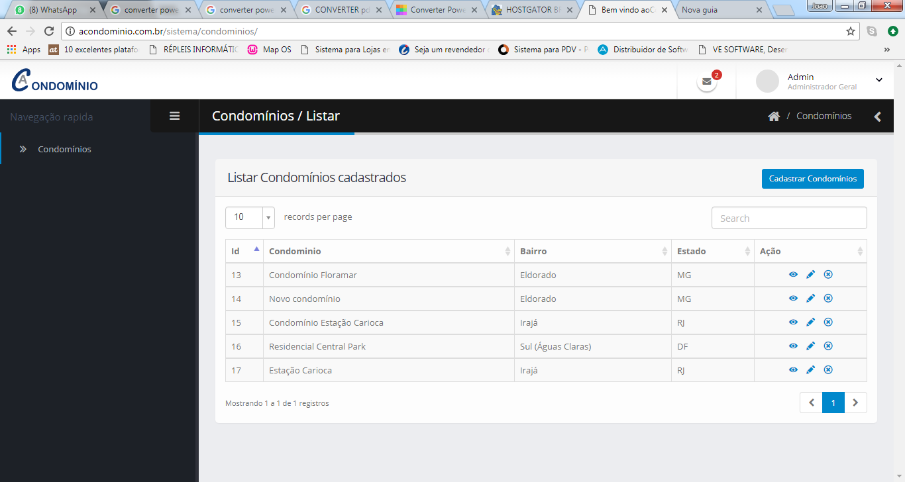Go to previous page of results

[x=811, y=403]
